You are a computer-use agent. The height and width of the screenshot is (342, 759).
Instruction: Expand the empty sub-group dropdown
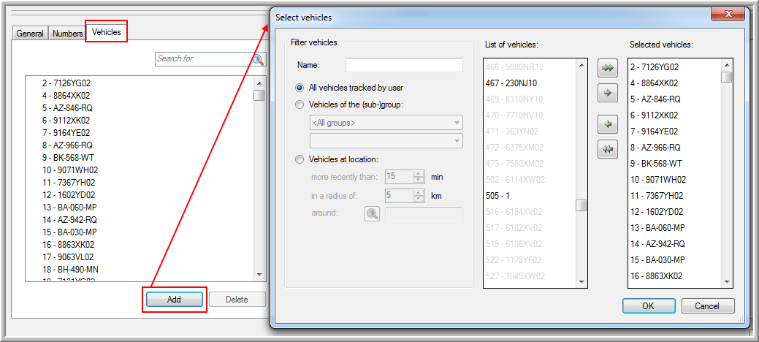(386, 140)
